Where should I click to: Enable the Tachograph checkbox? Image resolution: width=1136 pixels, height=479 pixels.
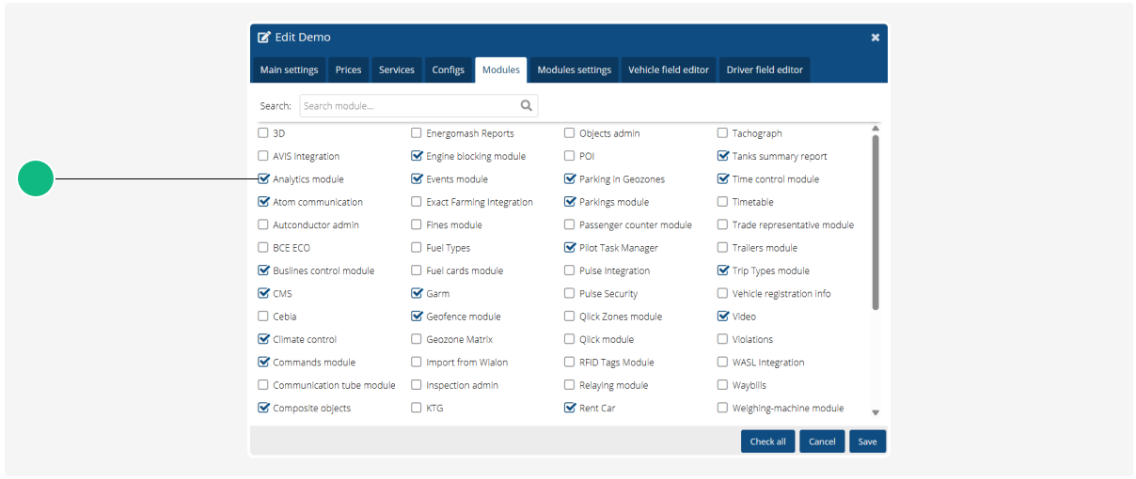pyautogui.click(x=723, y=133)
